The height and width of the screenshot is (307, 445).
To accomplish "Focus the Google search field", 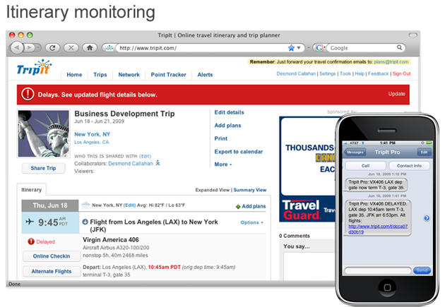I will pyautogui.click(x=362, y=48).
